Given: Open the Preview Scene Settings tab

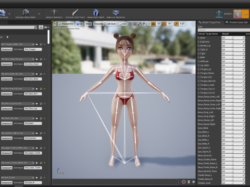Looking at the screenshot, I should (x=238, y=22).
